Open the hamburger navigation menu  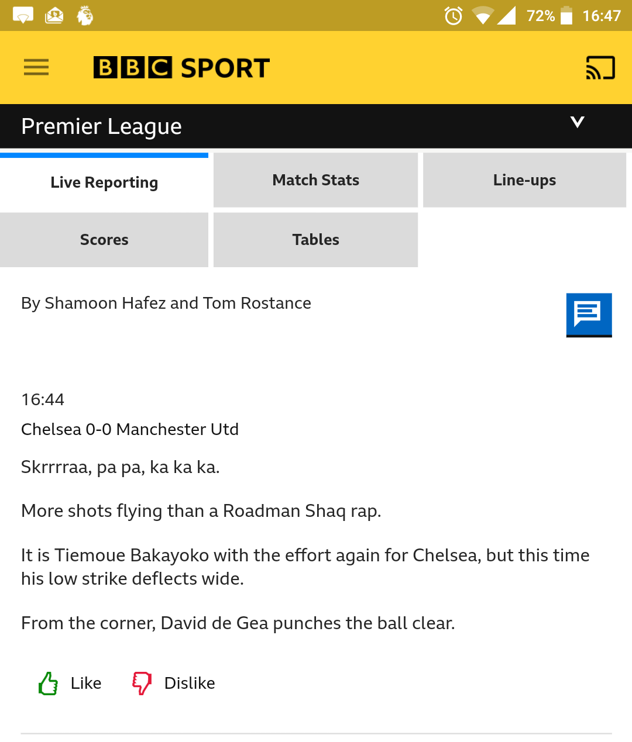coord(36,67)
